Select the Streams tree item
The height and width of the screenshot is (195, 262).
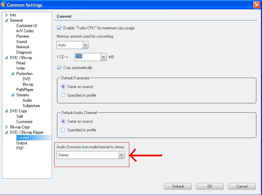click(x=23, y=95)
